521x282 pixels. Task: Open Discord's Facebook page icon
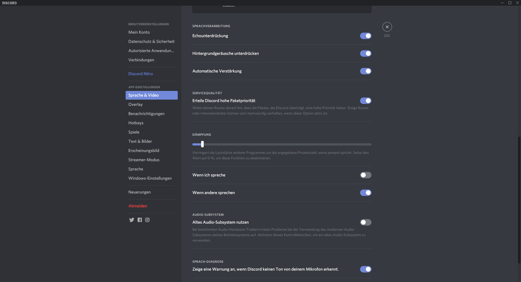pos(140,220)
